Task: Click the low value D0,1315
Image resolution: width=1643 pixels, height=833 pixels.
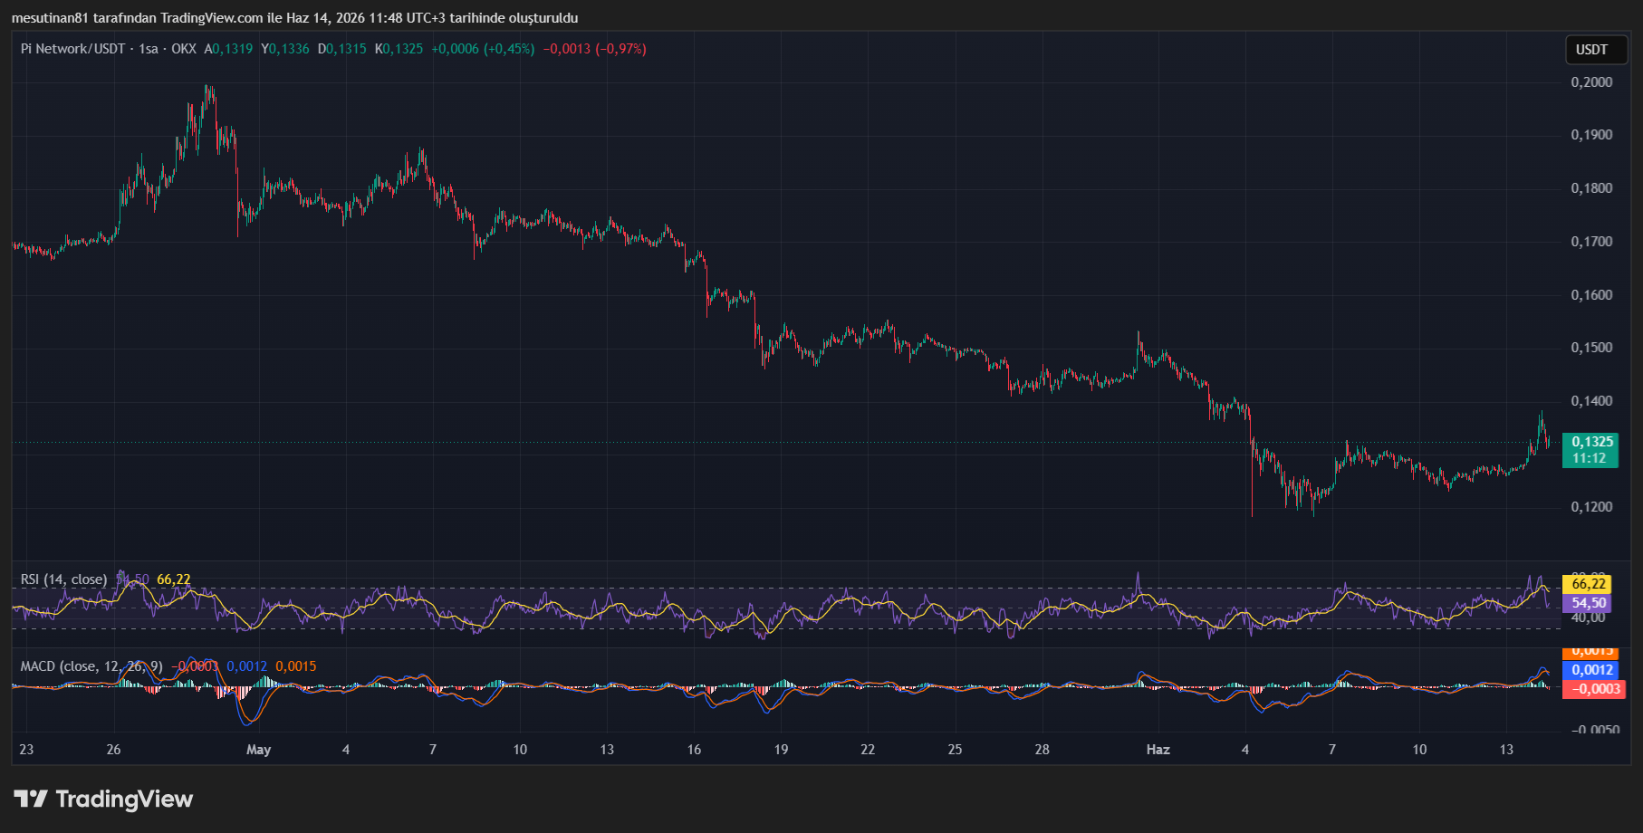Action: click(x=342, y=49)
